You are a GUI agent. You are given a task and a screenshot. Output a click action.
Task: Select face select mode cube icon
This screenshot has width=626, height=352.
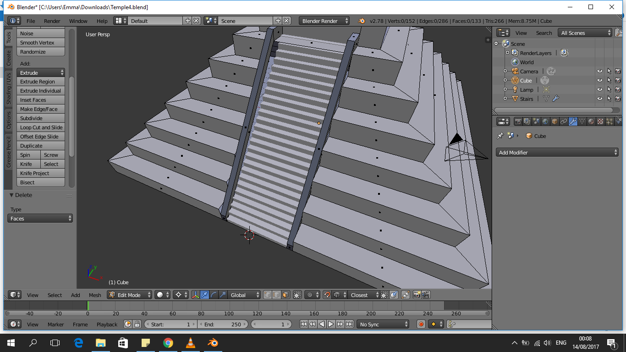[x=286, y=295]
